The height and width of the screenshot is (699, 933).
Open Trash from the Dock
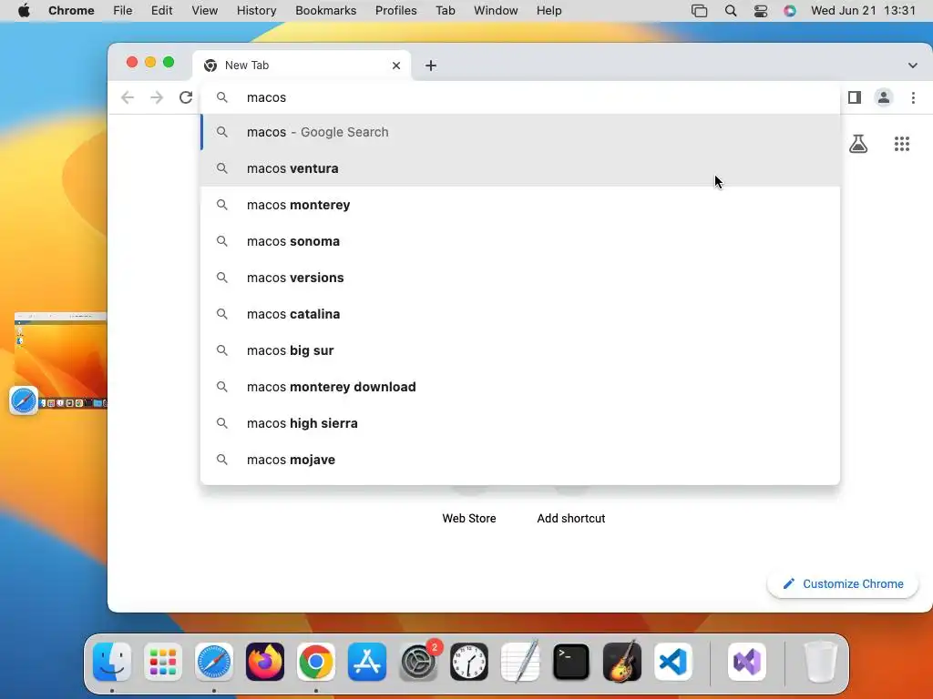tap(821, 662)
